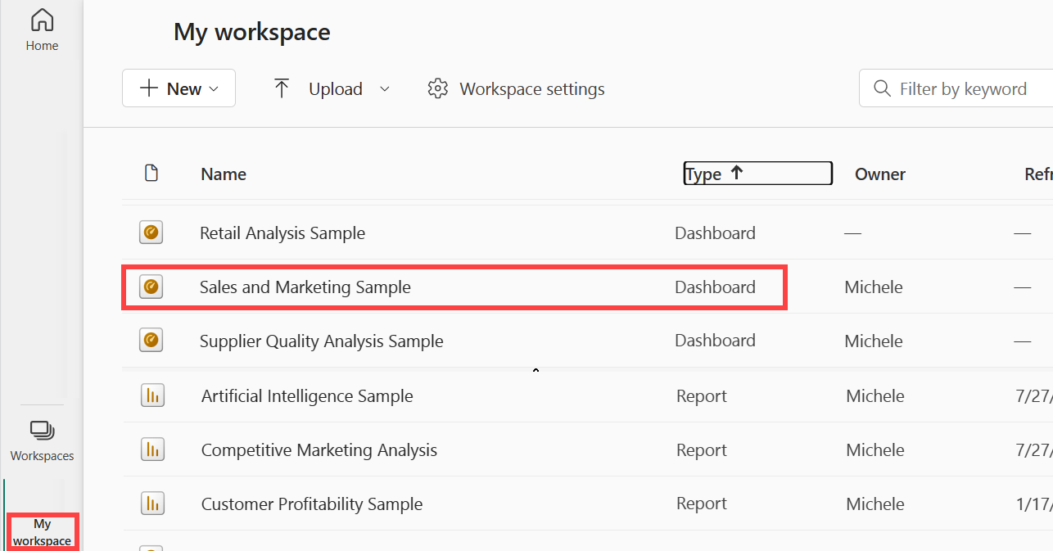This screenshot has width=1053, height=551.
Task: Click the Customer Profitability Sample report icon
Action: (x=152, y=503)
